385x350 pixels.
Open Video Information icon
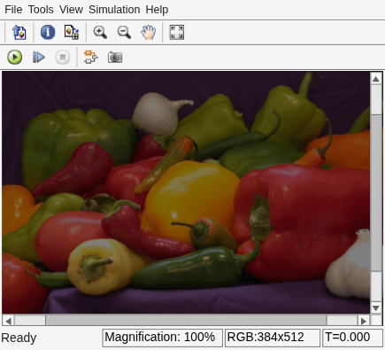(x=48, y=32)
